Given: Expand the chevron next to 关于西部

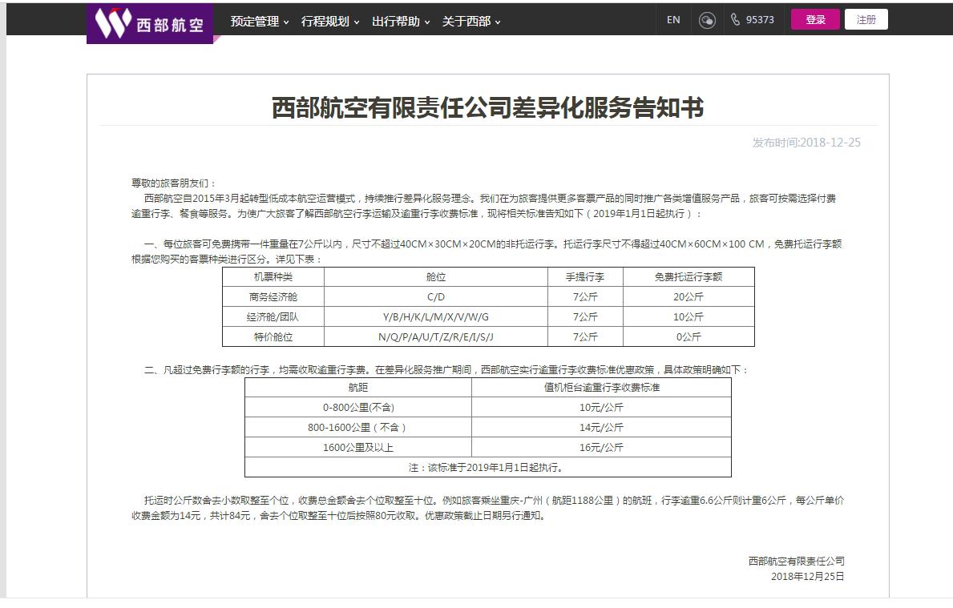Looking at the screenshot, I should point(498,22).
